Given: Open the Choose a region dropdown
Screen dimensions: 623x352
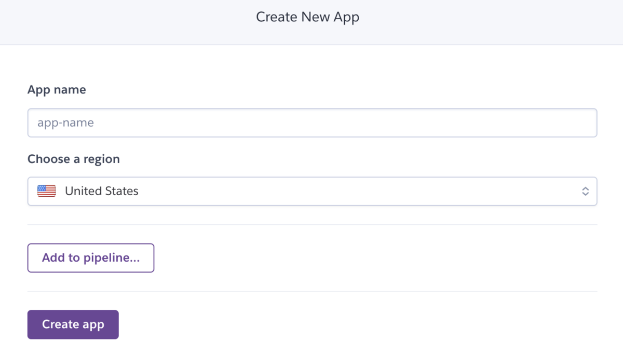Looking at the screenshot, I should coord(311,191).
